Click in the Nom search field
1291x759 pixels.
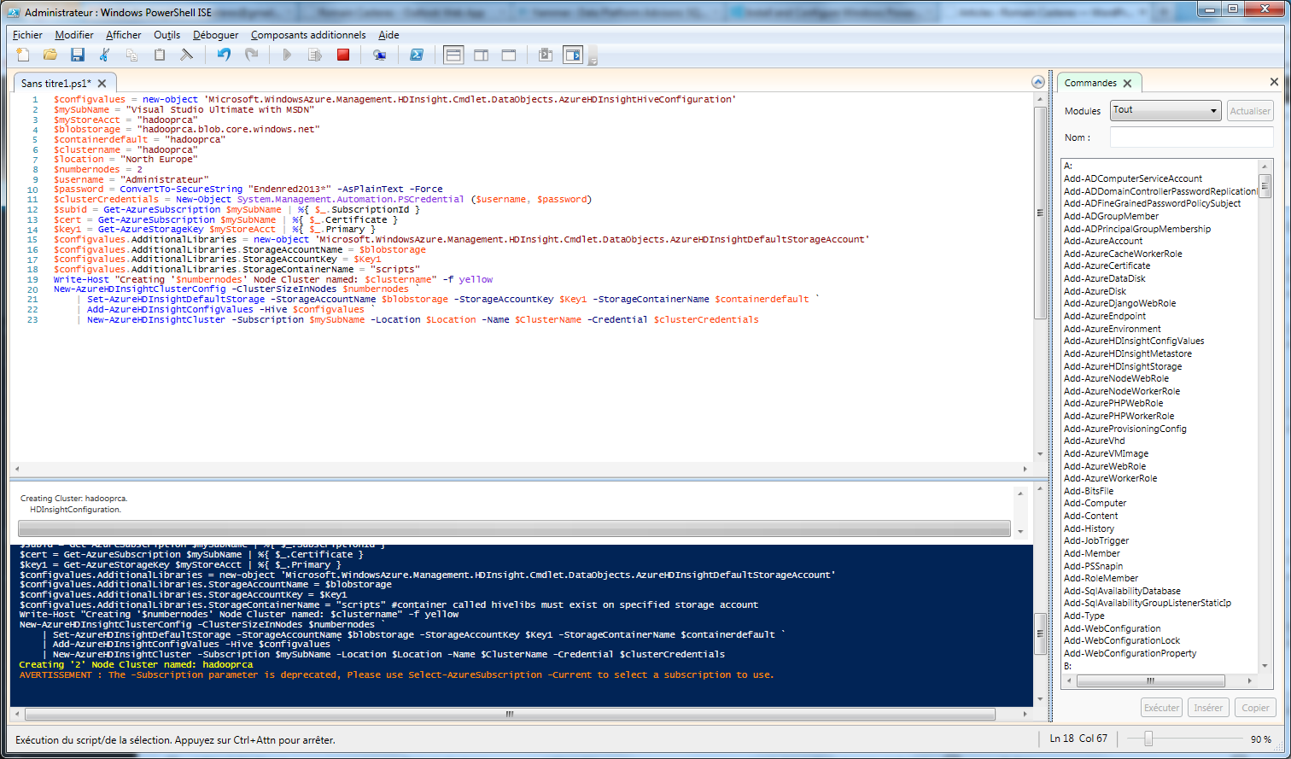[x=1192, y=137]
